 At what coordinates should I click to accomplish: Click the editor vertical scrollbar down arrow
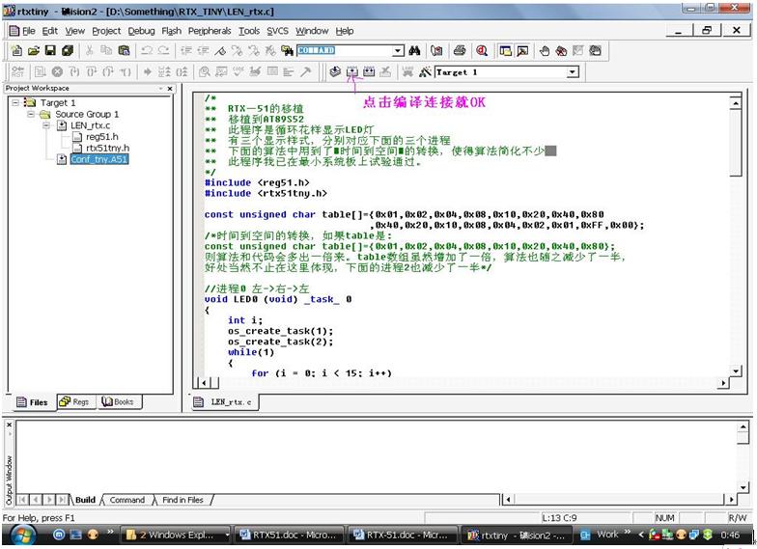(x=735, y=371)
